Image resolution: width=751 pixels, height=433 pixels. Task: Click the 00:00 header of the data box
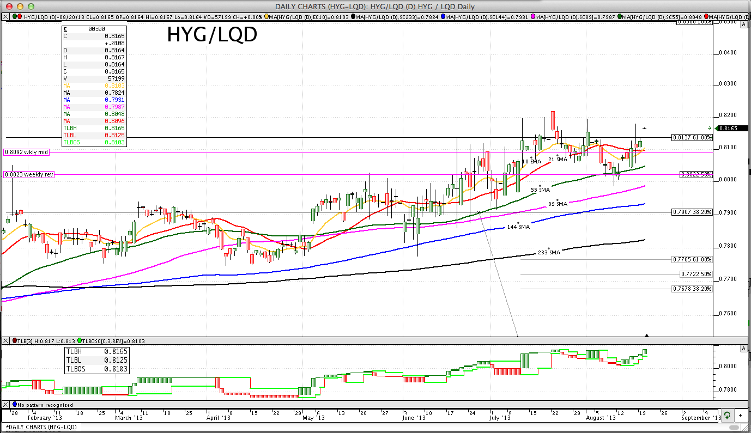click(x=96, y=29)
